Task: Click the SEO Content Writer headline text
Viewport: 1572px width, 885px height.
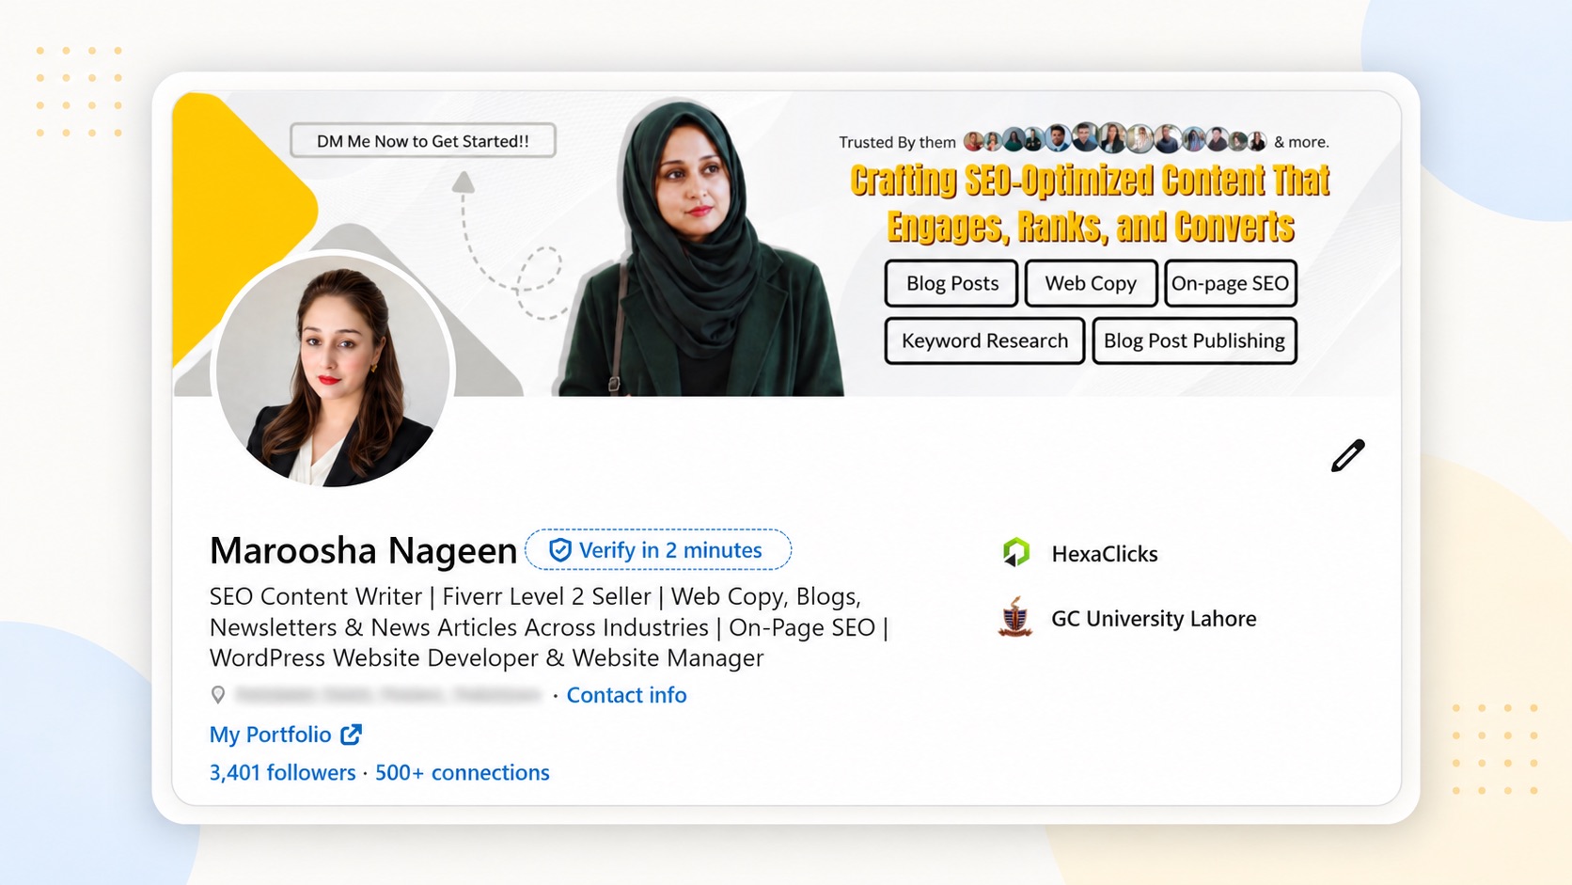Action: tap(548, 627)
